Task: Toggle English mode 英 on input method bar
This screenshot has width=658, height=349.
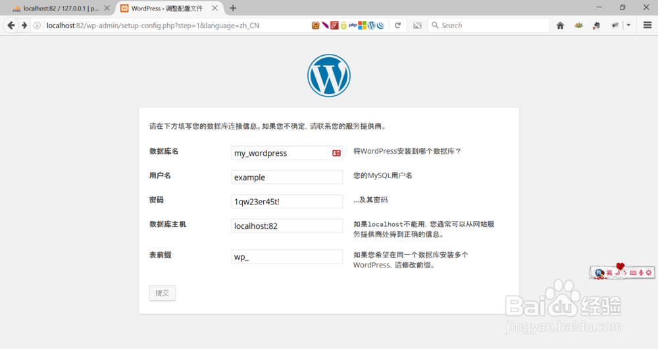Action: point(609,273)
